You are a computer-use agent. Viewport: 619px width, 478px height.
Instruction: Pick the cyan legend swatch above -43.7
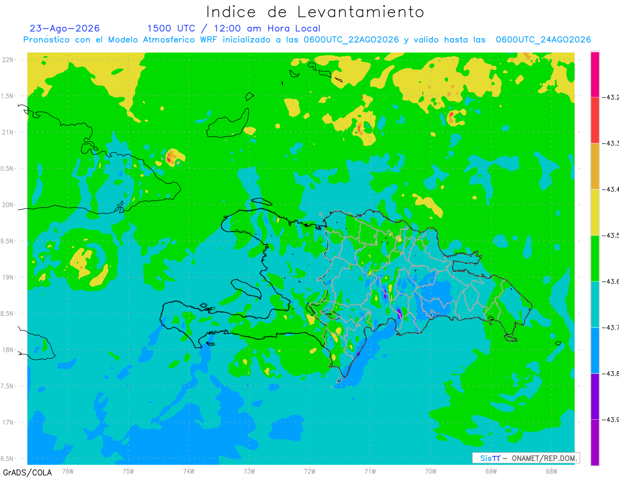595,304
